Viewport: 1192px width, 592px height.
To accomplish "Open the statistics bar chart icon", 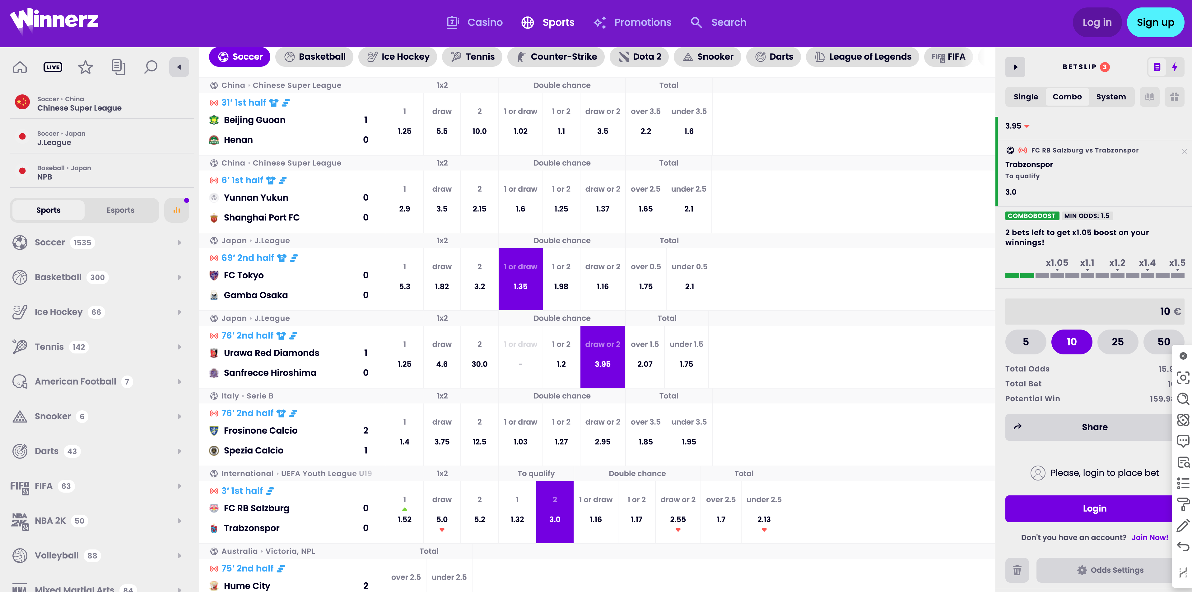I will [x=177, y=210].
